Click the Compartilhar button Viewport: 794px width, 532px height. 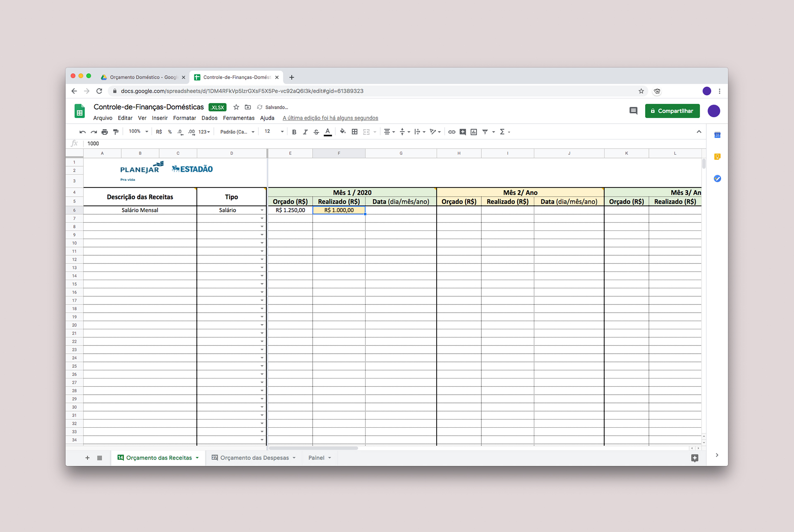pyautogui.click(x=672, y=111)
